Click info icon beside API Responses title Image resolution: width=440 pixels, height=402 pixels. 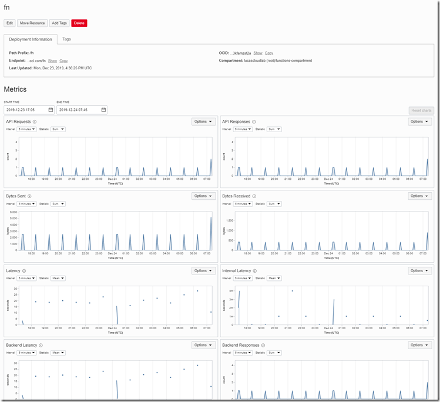[254, 122]
